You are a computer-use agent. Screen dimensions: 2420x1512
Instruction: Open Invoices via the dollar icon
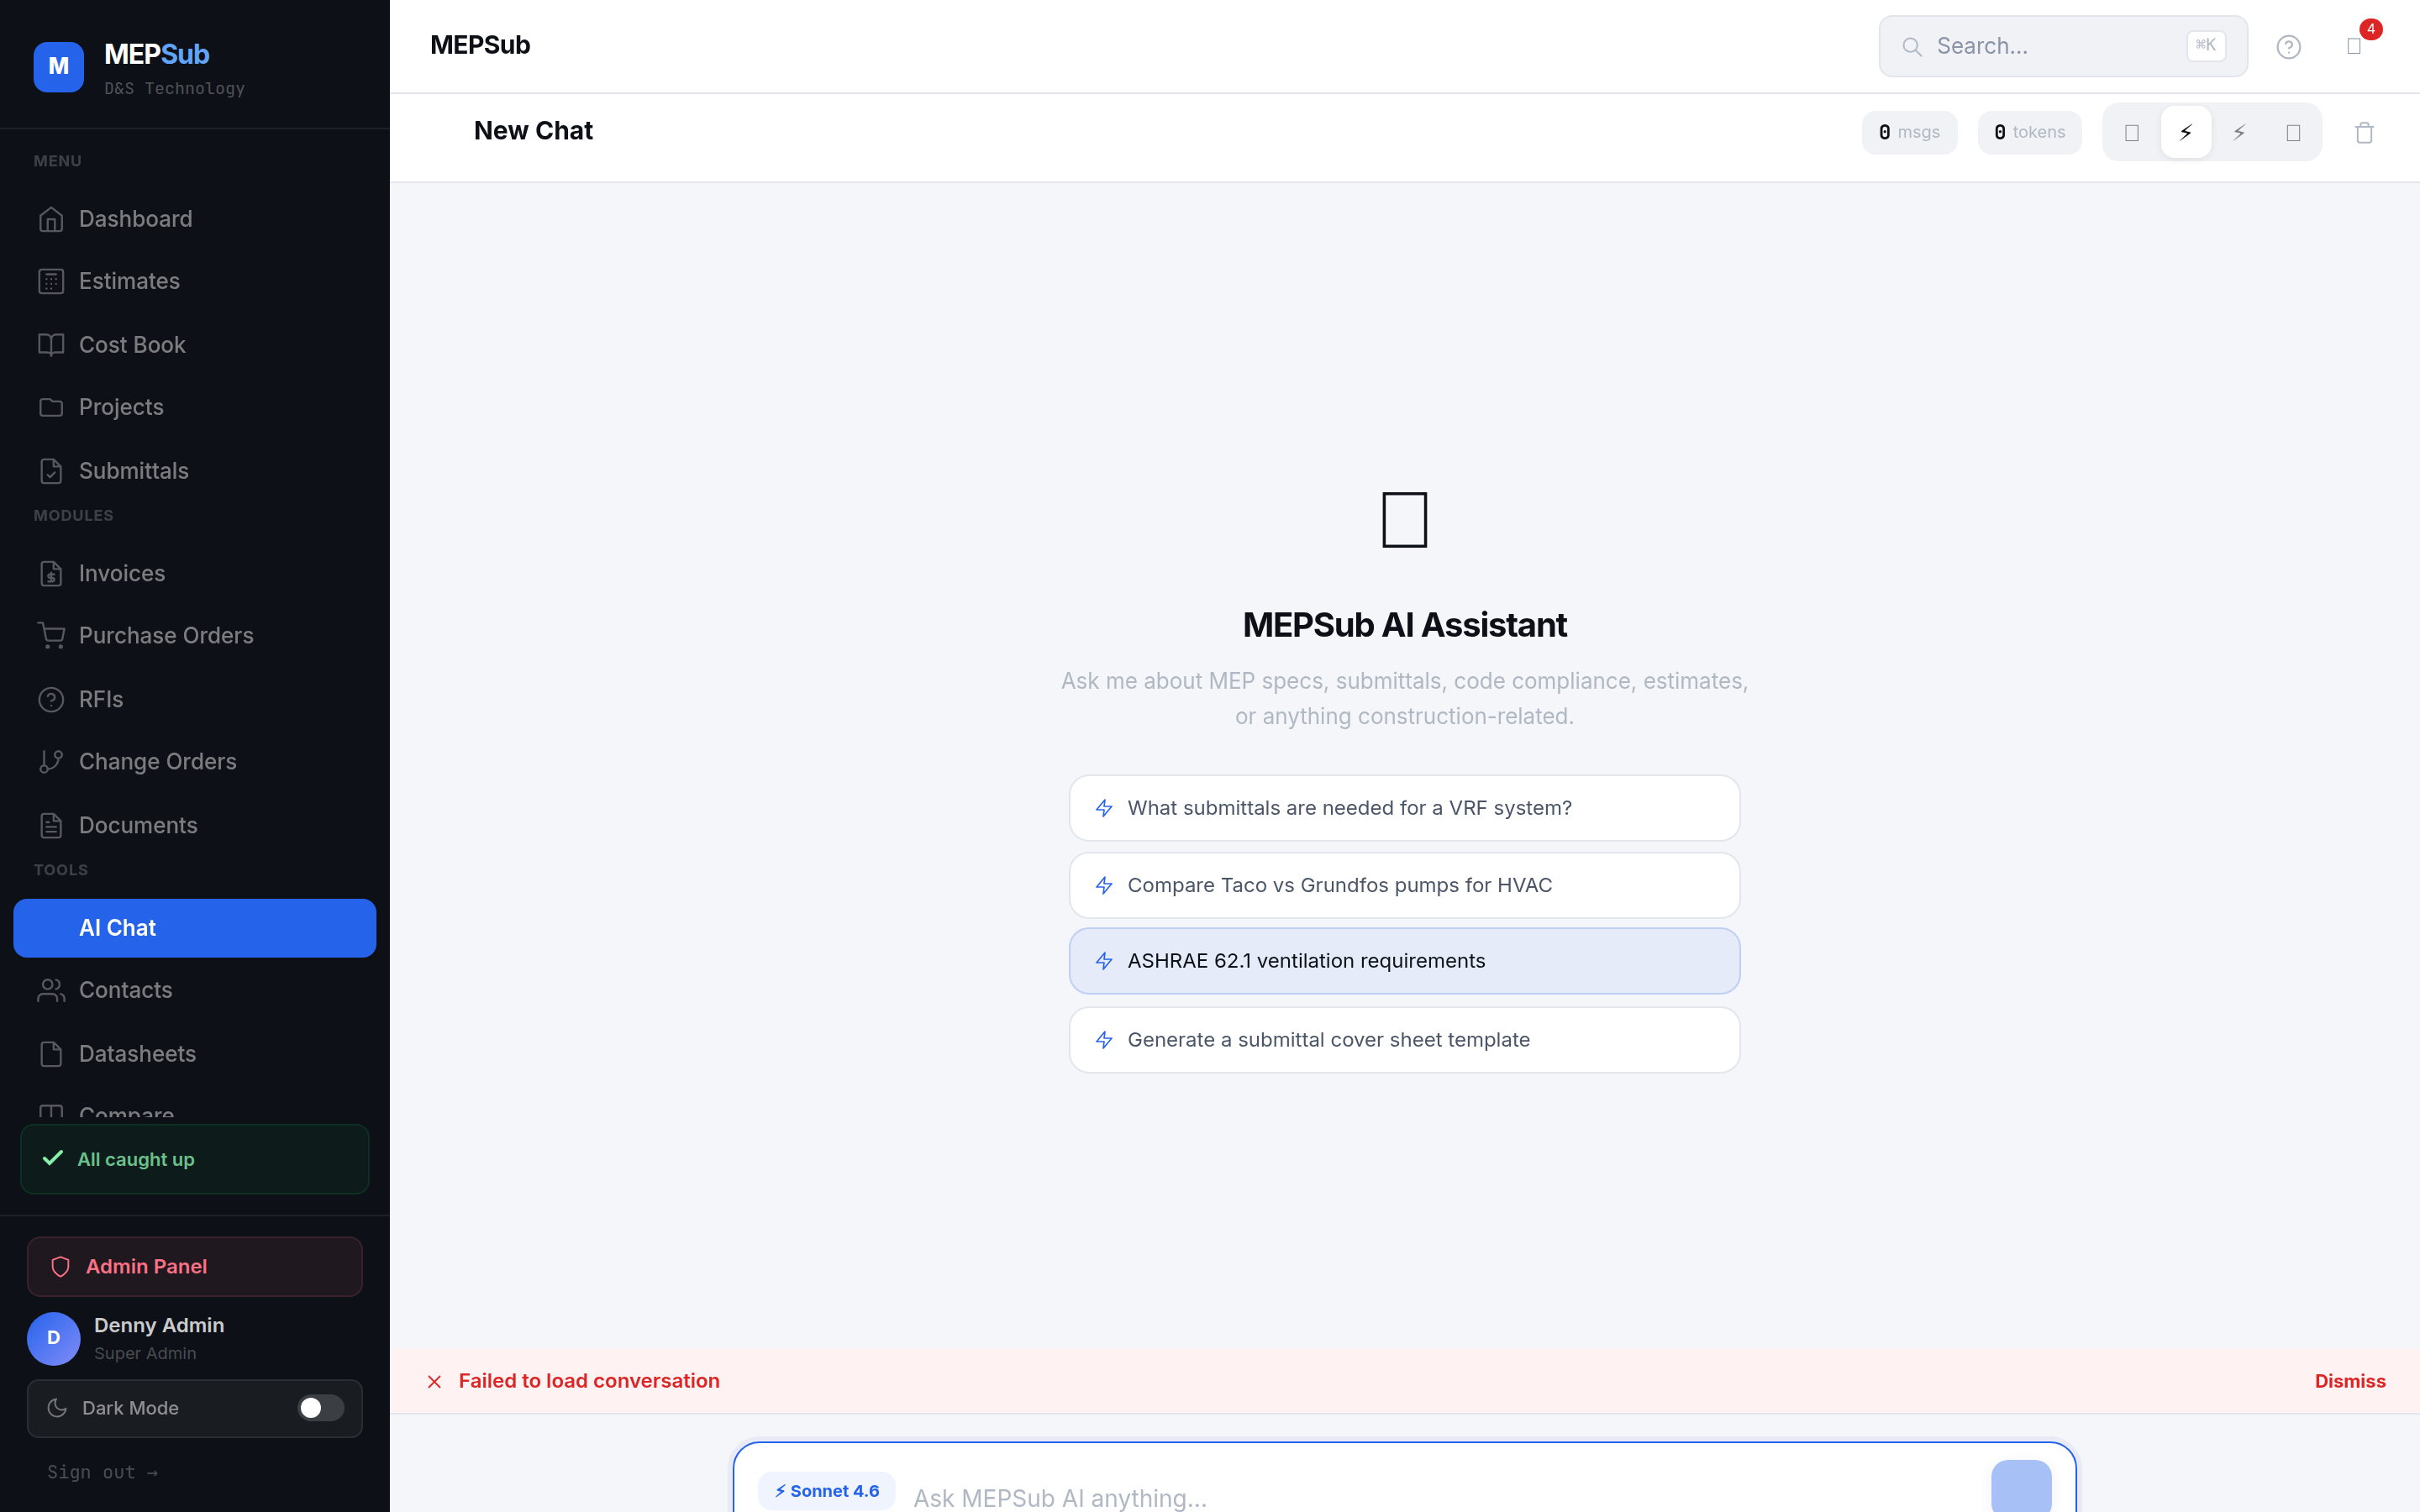tap(53, 573)
